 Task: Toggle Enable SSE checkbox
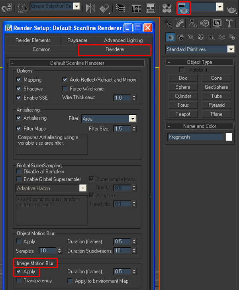pyautogui.click(x=19, y=98)
